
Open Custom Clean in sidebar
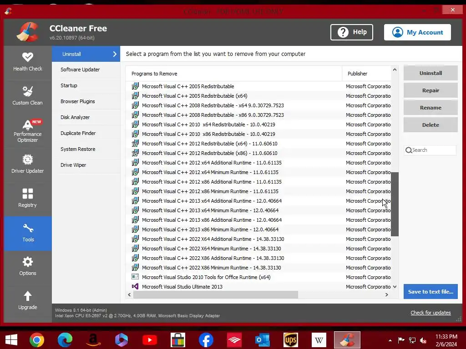(x=28, y=96)
